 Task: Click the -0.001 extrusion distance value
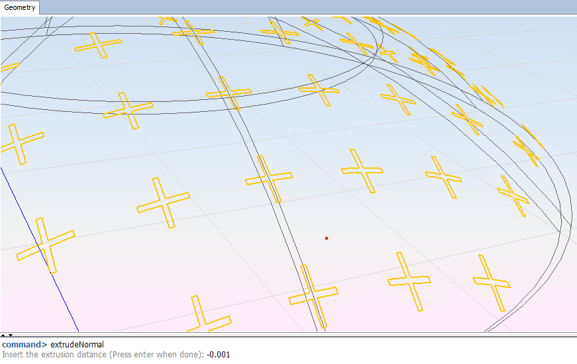pos(218,355)
